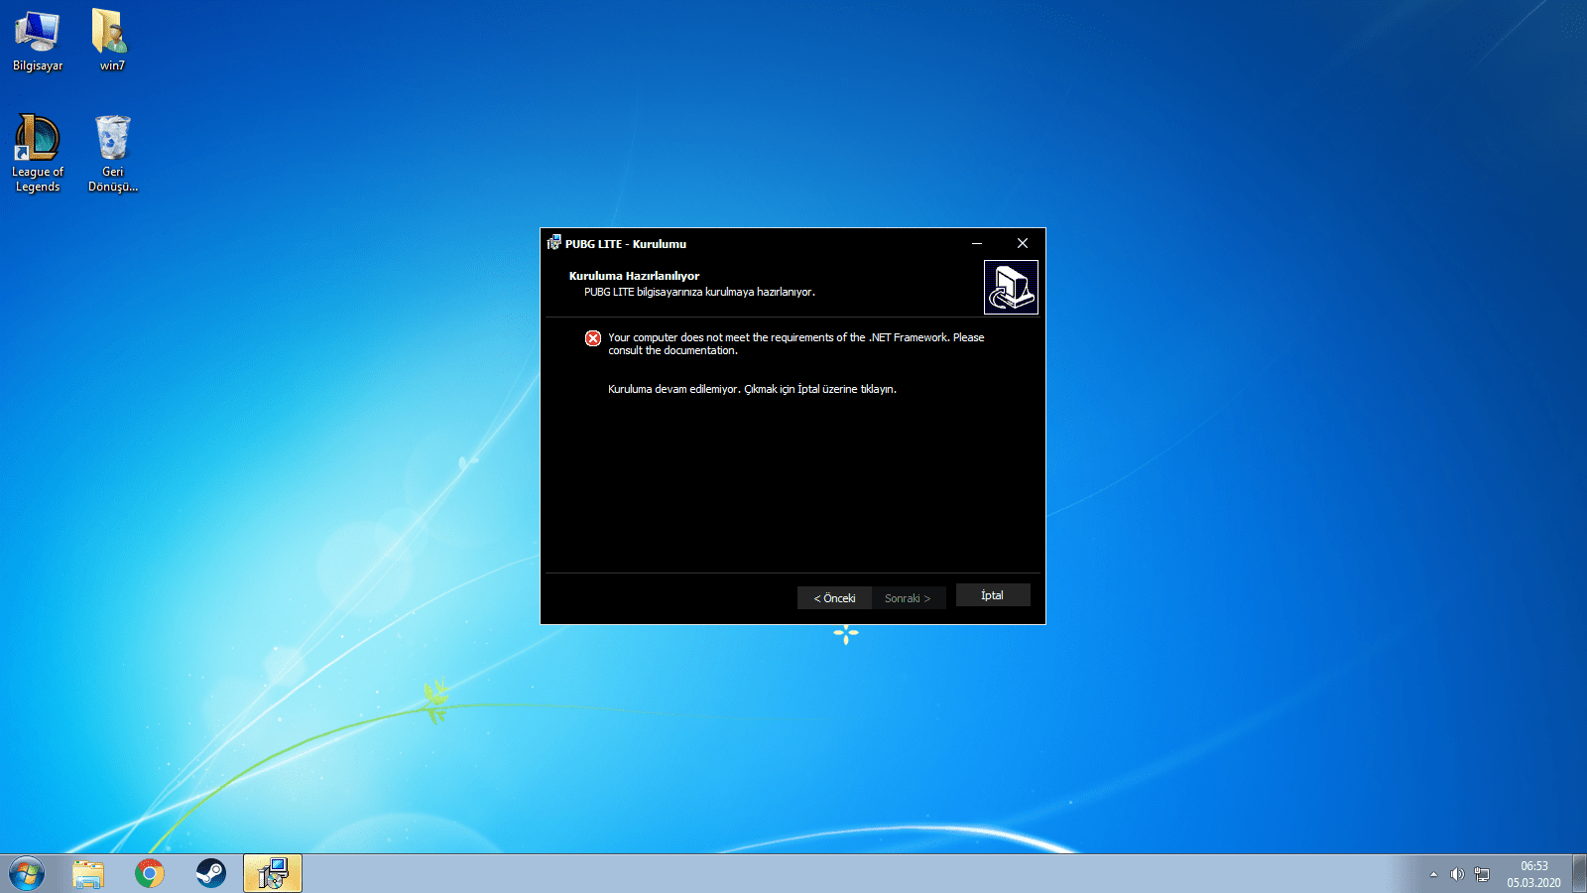Select the PUBG LITE installer taskbar button
This screenshot has height=893, width=1587.
click(x=273, y=874)
